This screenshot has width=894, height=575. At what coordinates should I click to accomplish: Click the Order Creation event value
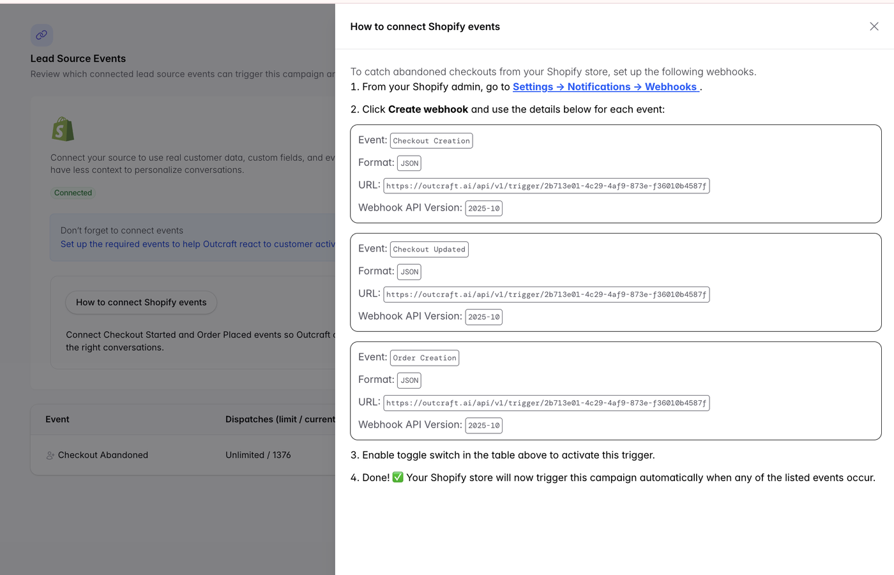click(x=425, y=357)
